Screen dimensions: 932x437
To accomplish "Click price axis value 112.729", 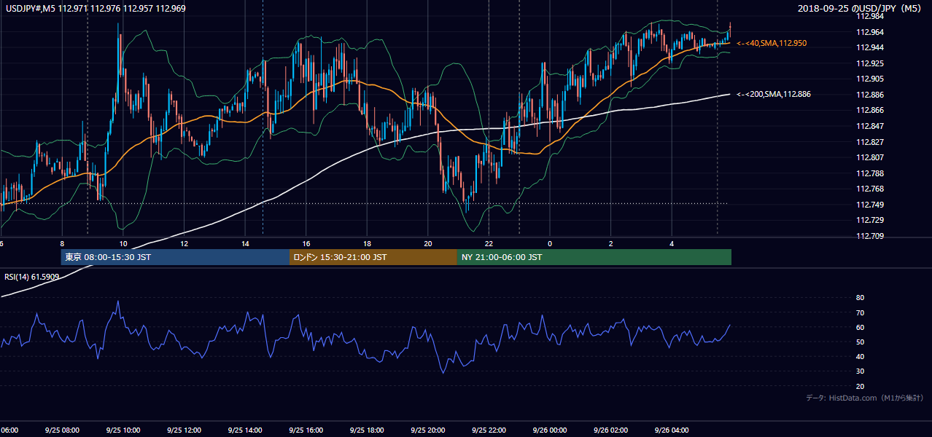I will [x=869, y=221].
